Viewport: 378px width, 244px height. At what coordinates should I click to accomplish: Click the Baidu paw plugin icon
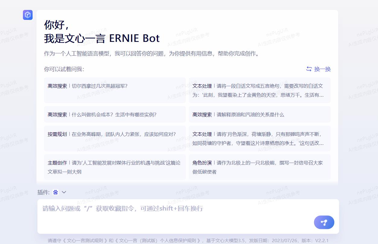(x=56, y=192)
